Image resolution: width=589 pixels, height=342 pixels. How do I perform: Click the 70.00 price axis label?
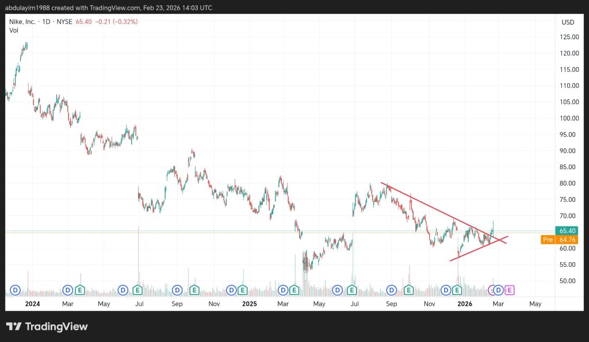[x=568, y=216]
